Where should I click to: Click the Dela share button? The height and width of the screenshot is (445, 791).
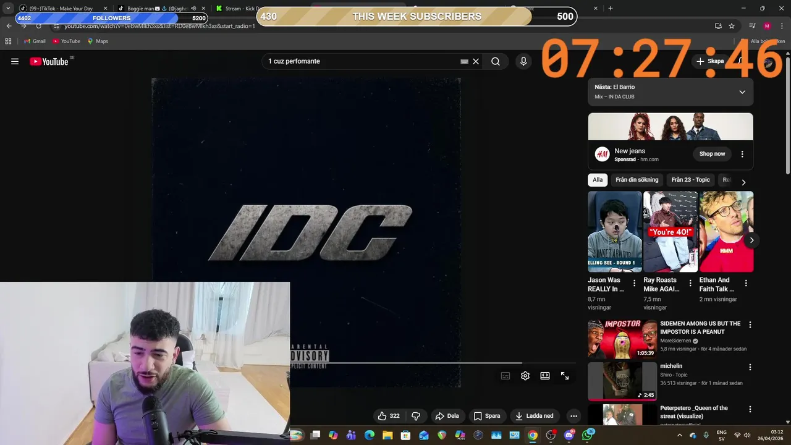click(447, 416)
